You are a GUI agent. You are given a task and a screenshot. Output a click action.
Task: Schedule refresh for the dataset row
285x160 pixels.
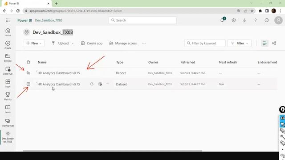pyautogui.click(x=100, y=84)
